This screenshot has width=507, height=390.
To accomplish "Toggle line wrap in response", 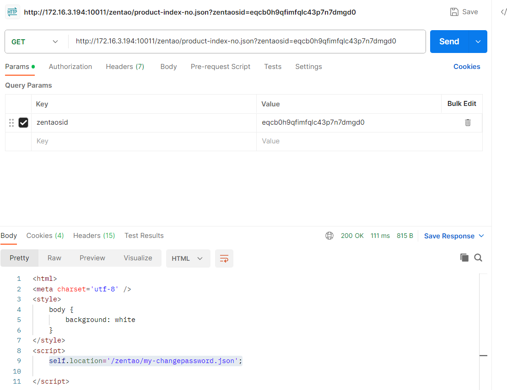I will 224,258.
